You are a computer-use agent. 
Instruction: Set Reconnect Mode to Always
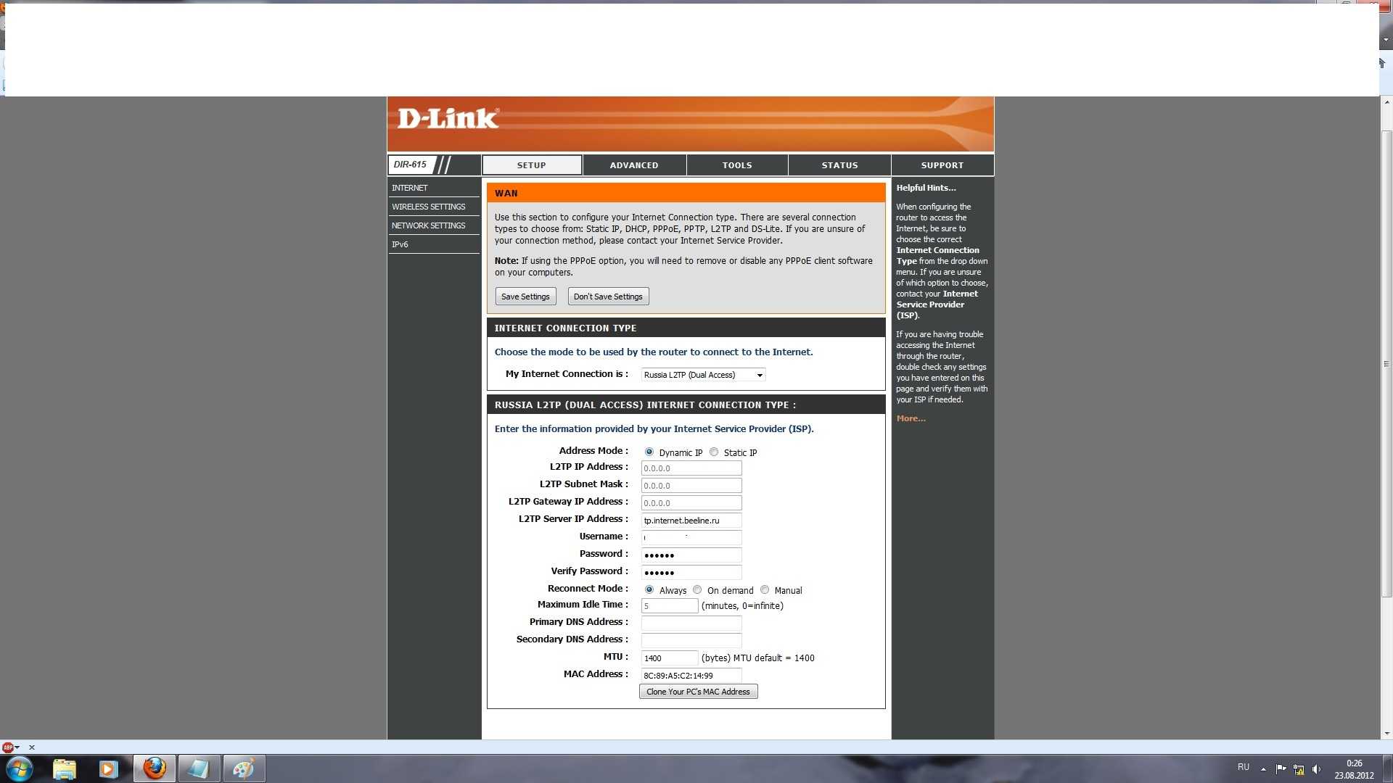pyautogui.click(x=649, y=589)
